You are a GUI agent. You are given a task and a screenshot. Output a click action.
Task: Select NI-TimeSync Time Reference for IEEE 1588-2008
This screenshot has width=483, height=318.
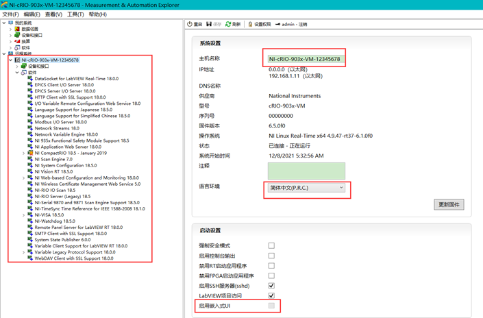point(90,208)
